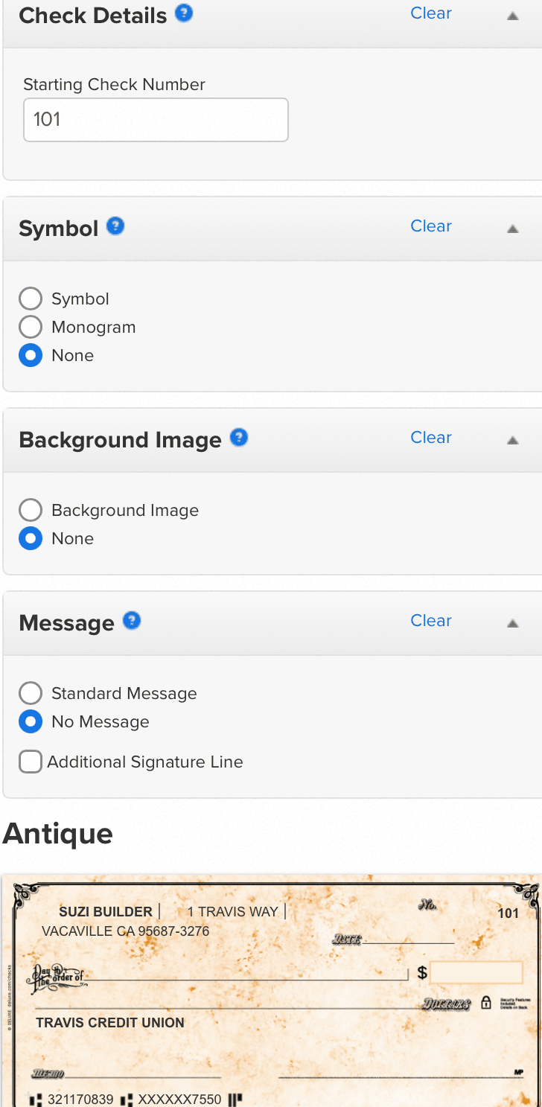Screen dimensions: 542x1107
Task: Open the Message section help icon
Action: click(132, 621)
